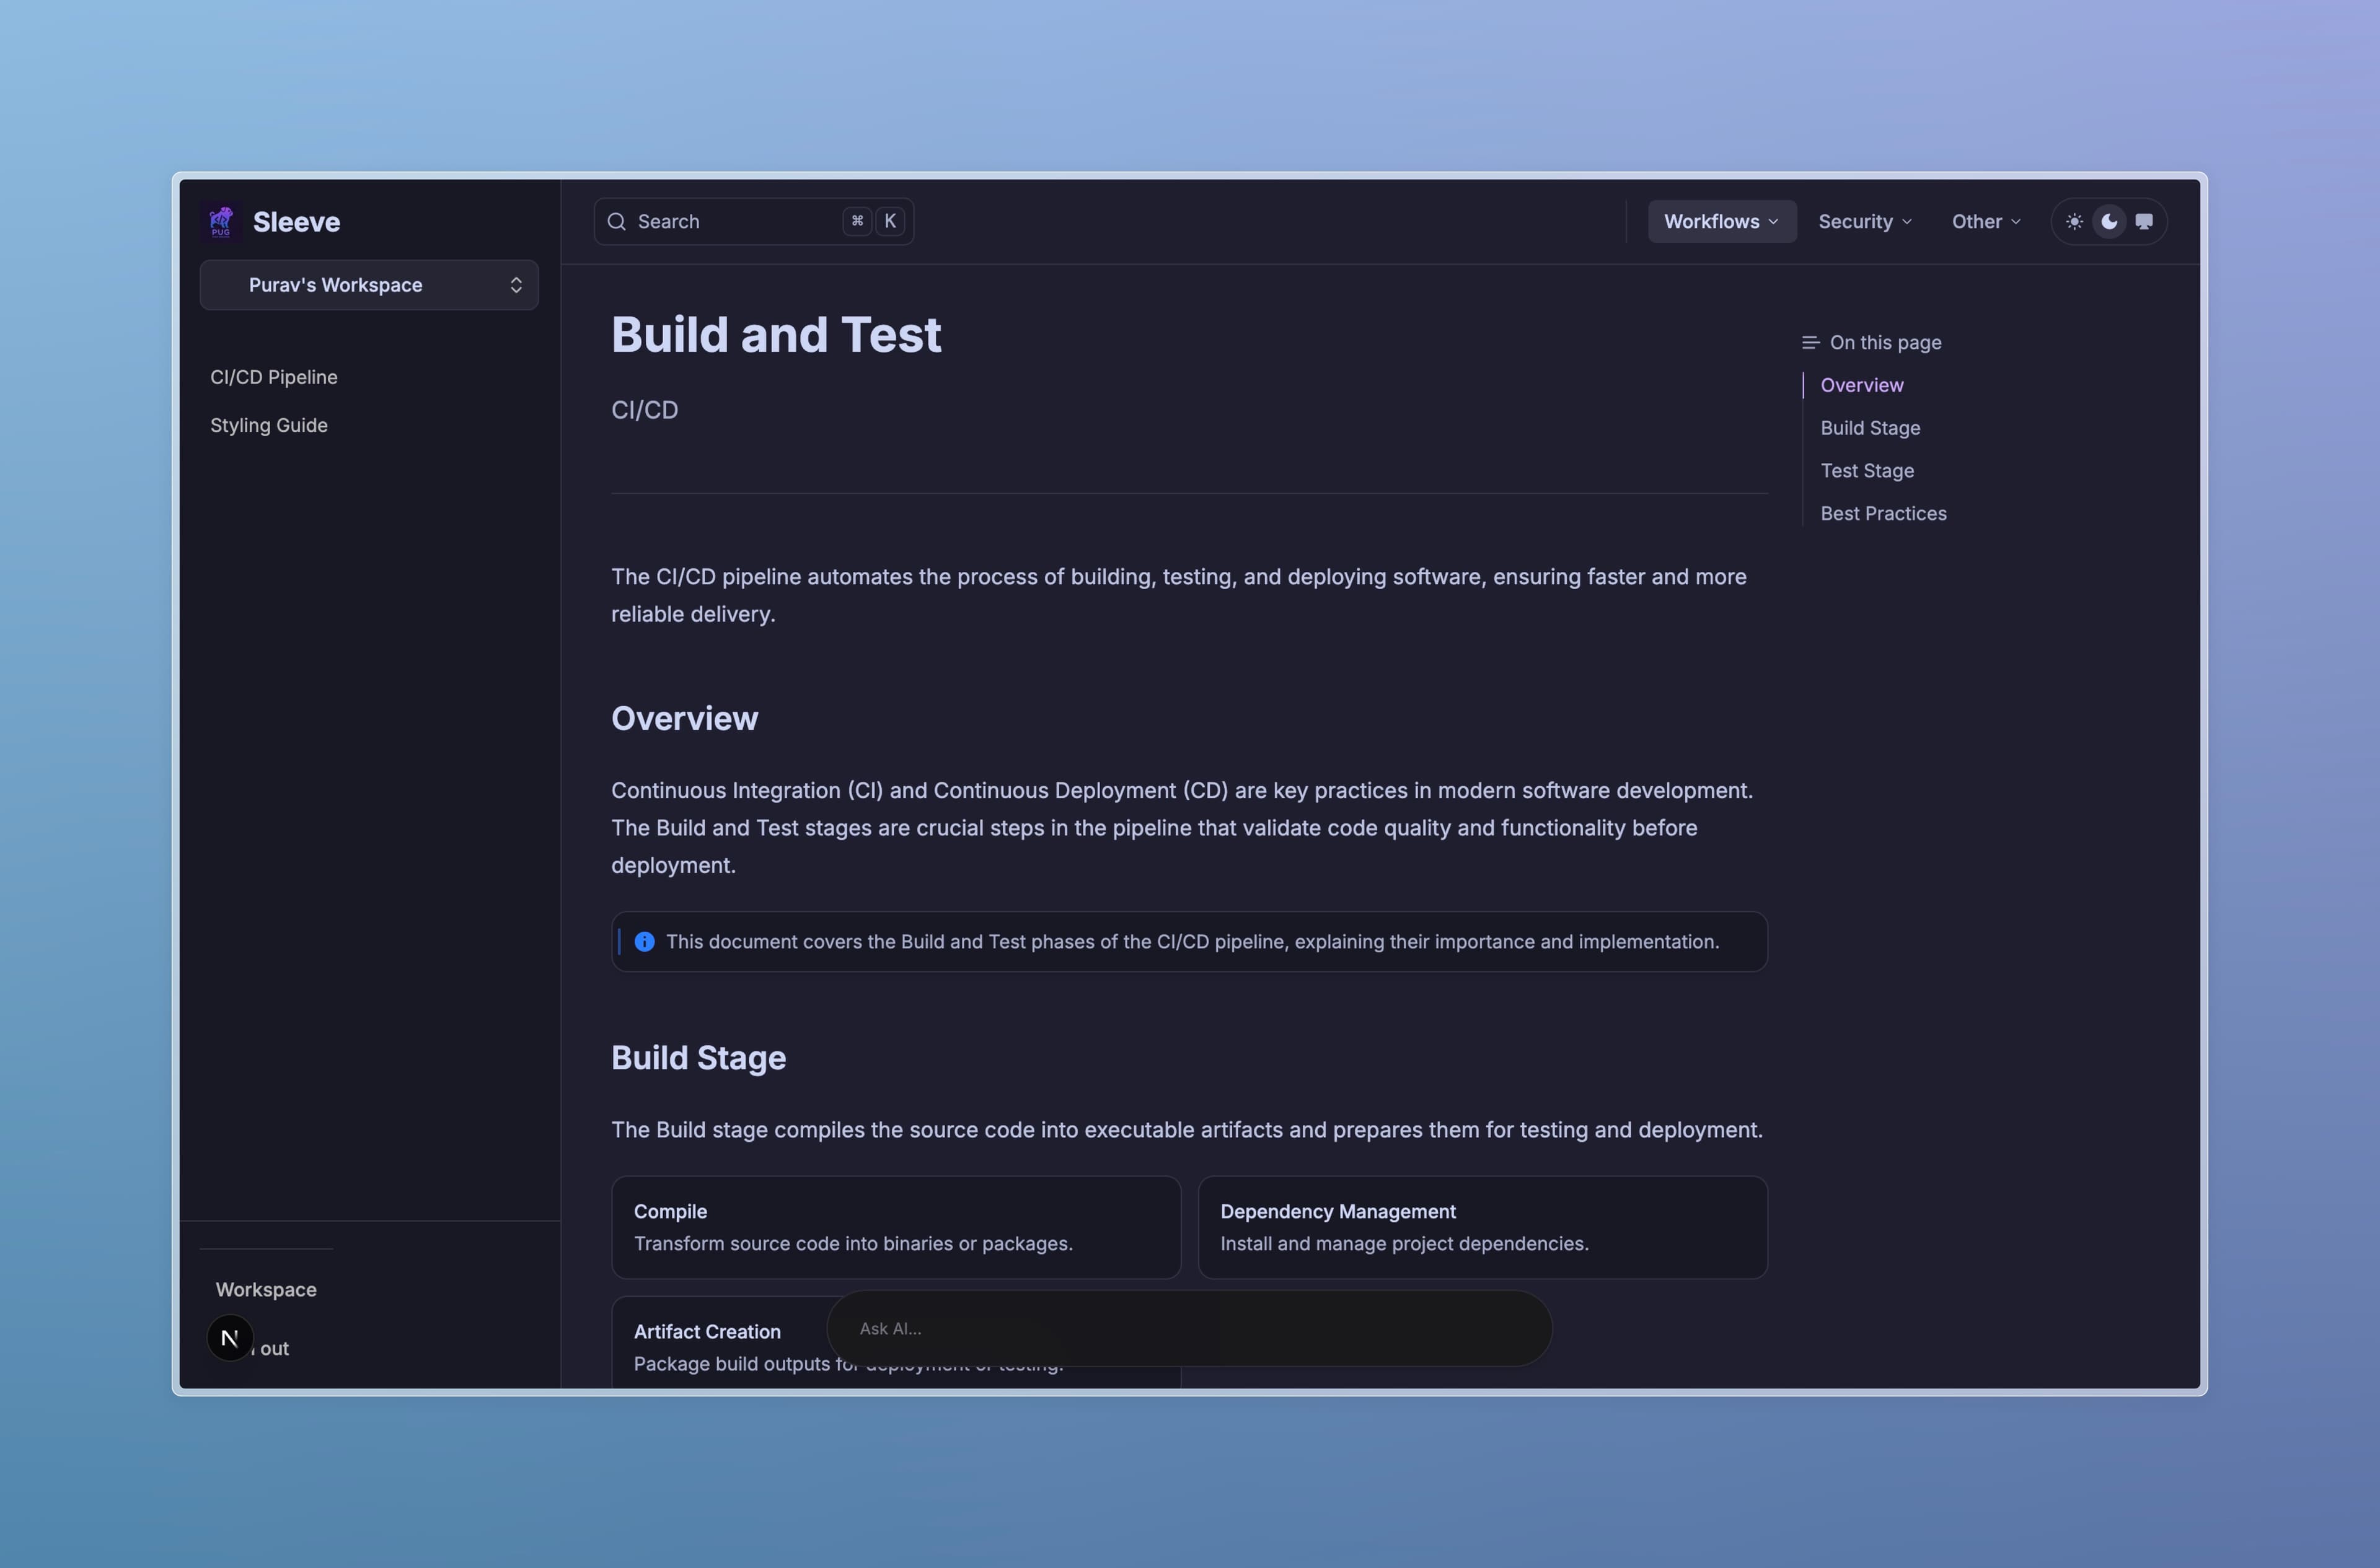Expand the Workflows menu
The height and width of the screenshot is (1568, 2380).
pos(1721,222)
